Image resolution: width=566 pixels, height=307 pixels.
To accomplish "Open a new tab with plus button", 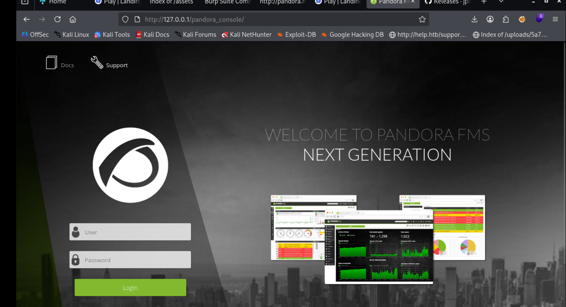I will pos(484,2).
